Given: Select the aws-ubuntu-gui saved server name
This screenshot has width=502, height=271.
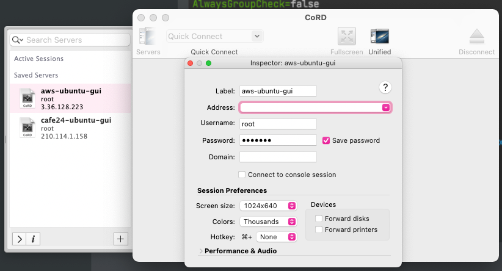Looking at the screenshot, I should point(71,91).
